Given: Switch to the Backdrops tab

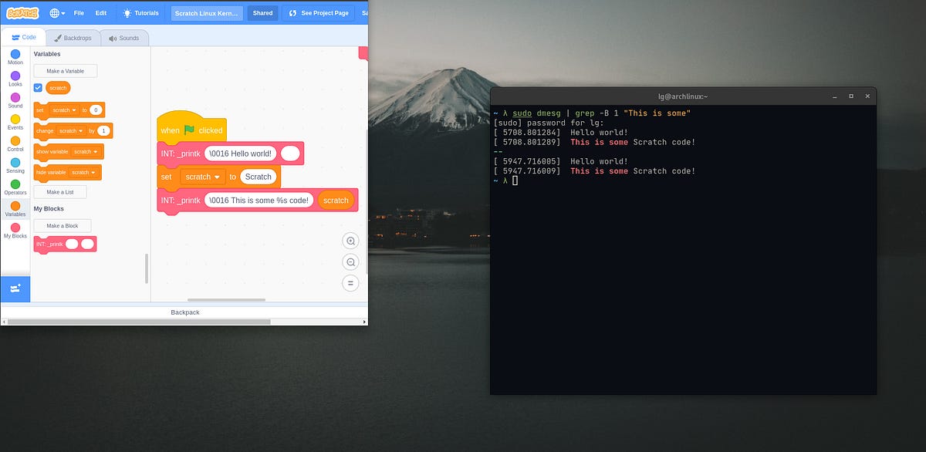Looking at the screenshot, I should (73, 37).
